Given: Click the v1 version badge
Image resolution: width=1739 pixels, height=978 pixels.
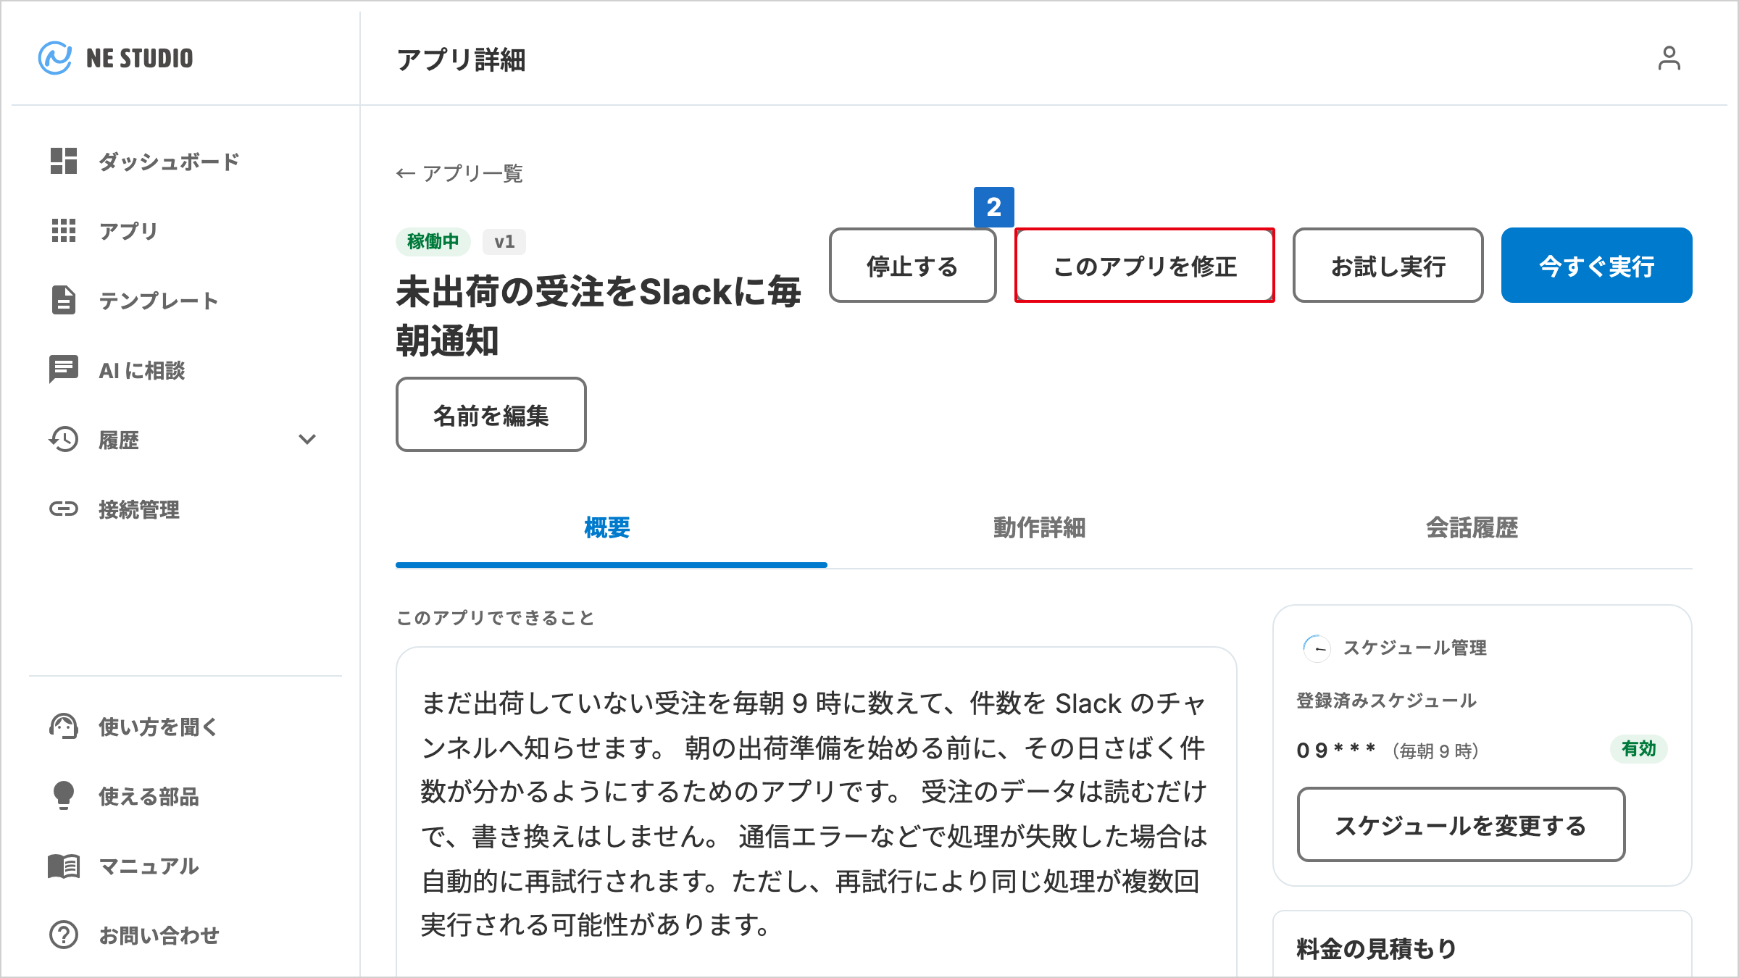Looking at the screenshot, I should [504, 241].
